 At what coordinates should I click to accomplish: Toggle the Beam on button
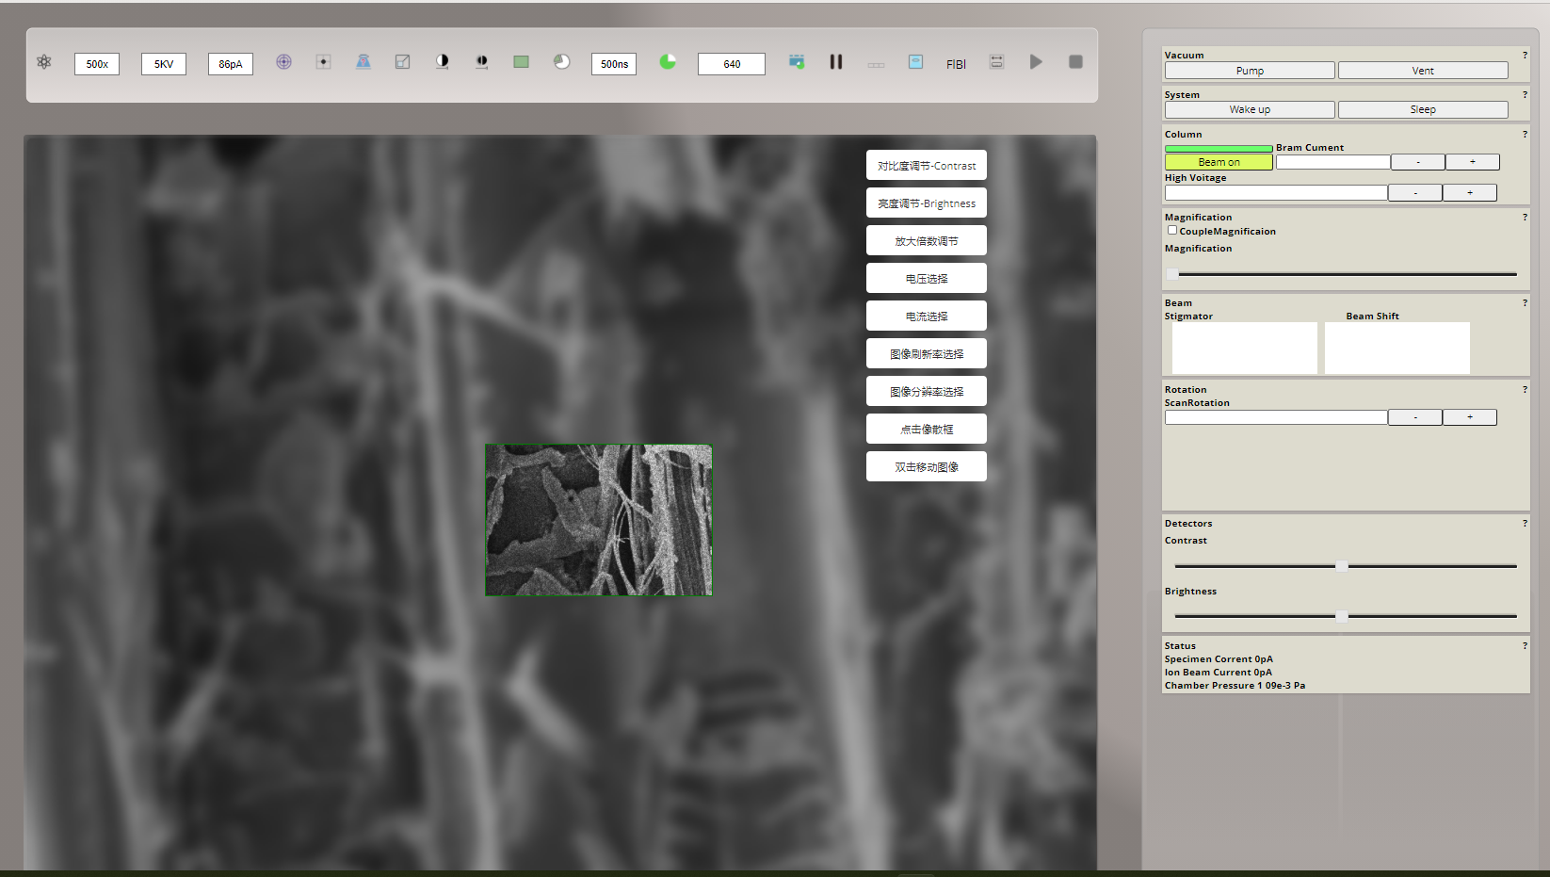pos(1219,162)
